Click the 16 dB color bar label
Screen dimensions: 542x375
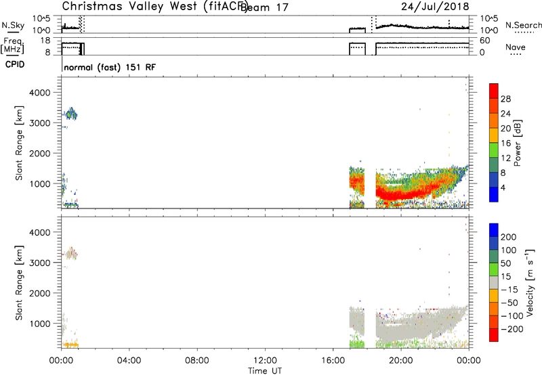pyautogui.click(x=505, y=144)
